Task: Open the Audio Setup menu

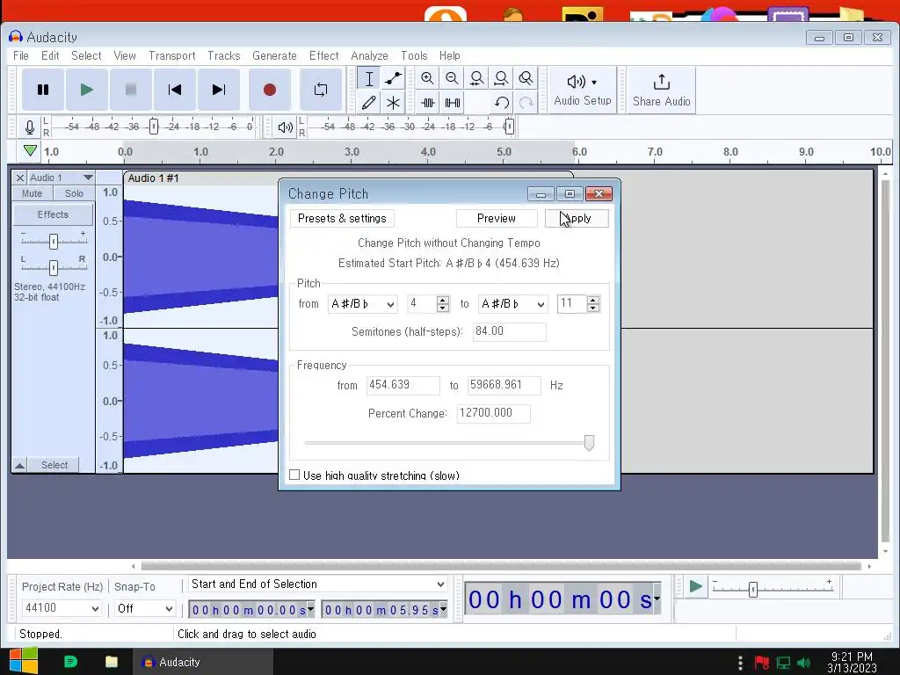Action: [583, 91]
